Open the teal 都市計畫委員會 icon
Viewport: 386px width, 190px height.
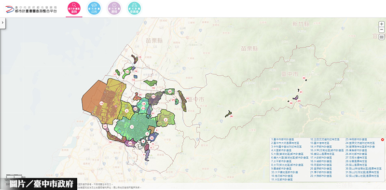(x=135, y=8)
